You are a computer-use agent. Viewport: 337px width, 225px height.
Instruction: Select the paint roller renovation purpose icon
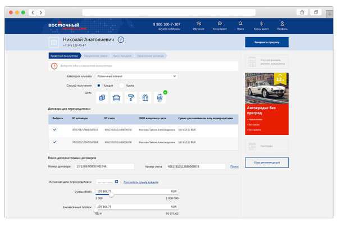130,97
